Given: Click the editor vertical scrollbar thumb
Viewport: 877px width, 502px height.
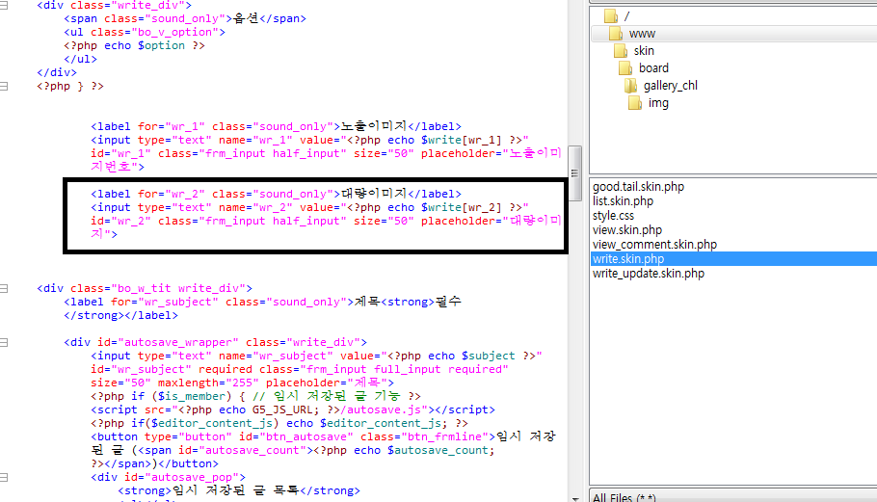Looking at the screenshot, I should [x=575, y=173].
